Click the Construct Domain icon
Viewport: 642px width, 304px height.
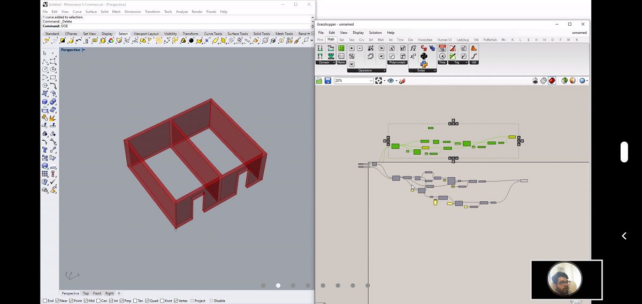[x=320, y=48]
